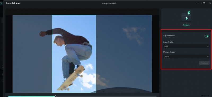Screen dimensions: 212x97
Task: Minimize the Auto Reframe window
Action: click(x=197, y=3)
